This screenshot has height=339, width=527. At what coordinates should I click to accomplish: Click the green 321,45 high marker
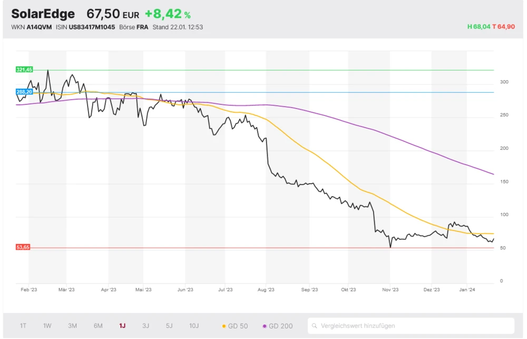tap(24, 70)
